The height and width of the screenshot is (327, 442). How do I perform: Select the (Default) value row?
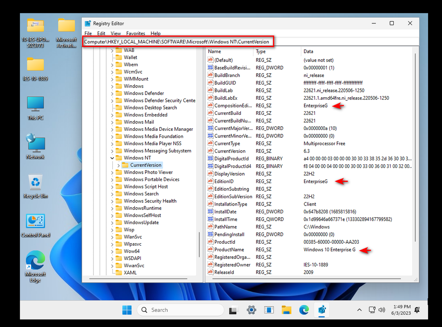click(x=310, y=60)
